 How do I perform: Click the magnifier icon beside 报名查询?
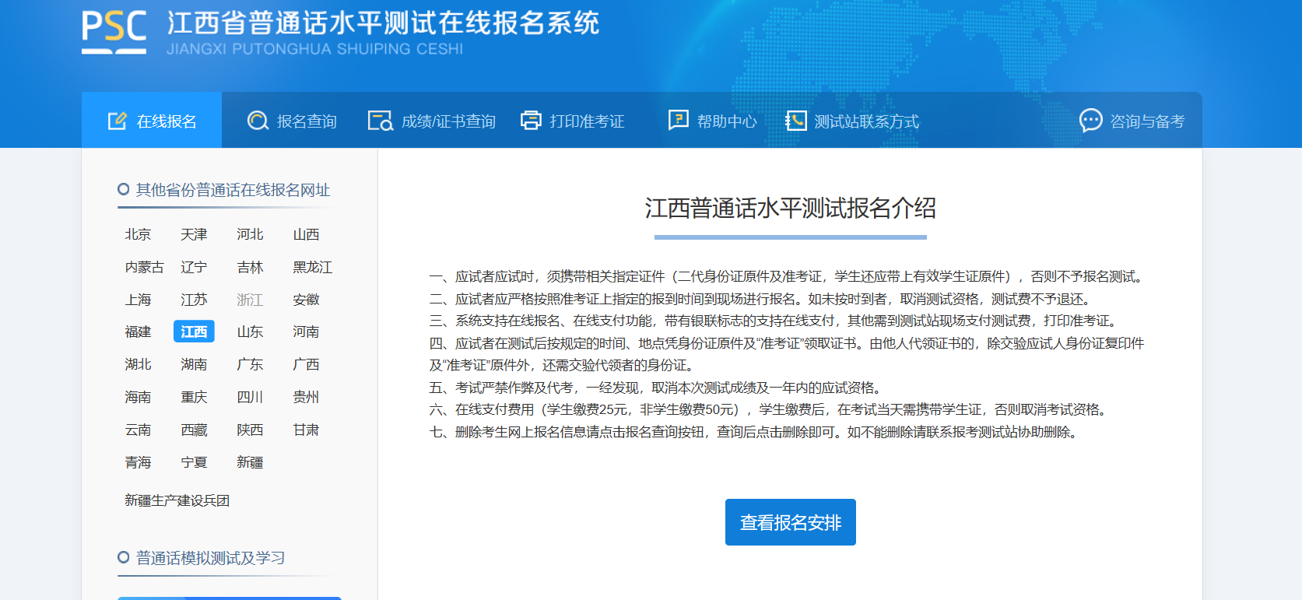(258, 121)
